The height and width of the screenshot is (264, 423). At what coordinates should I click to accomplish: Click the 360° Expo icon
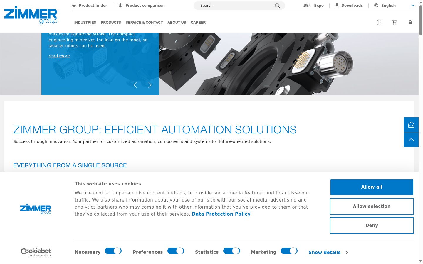click(x=307, y=5)
